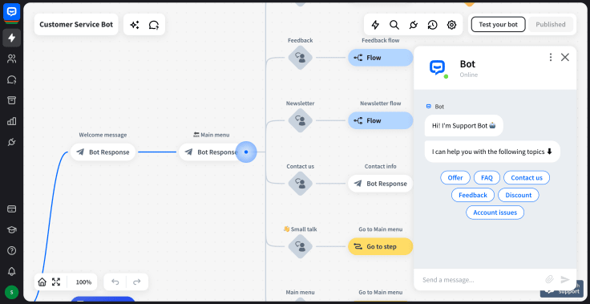Image resolution: width=590 pixels, height=304 pixels.
Task: Select the Newsletter flow Flow block
Action: tap(381, 120)
